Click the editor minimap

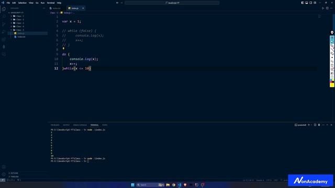(x=319, y=16)
